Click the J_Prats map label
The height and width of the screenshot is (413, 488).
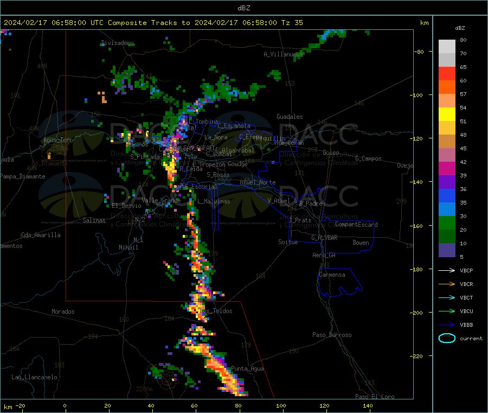tap(300, 220)
